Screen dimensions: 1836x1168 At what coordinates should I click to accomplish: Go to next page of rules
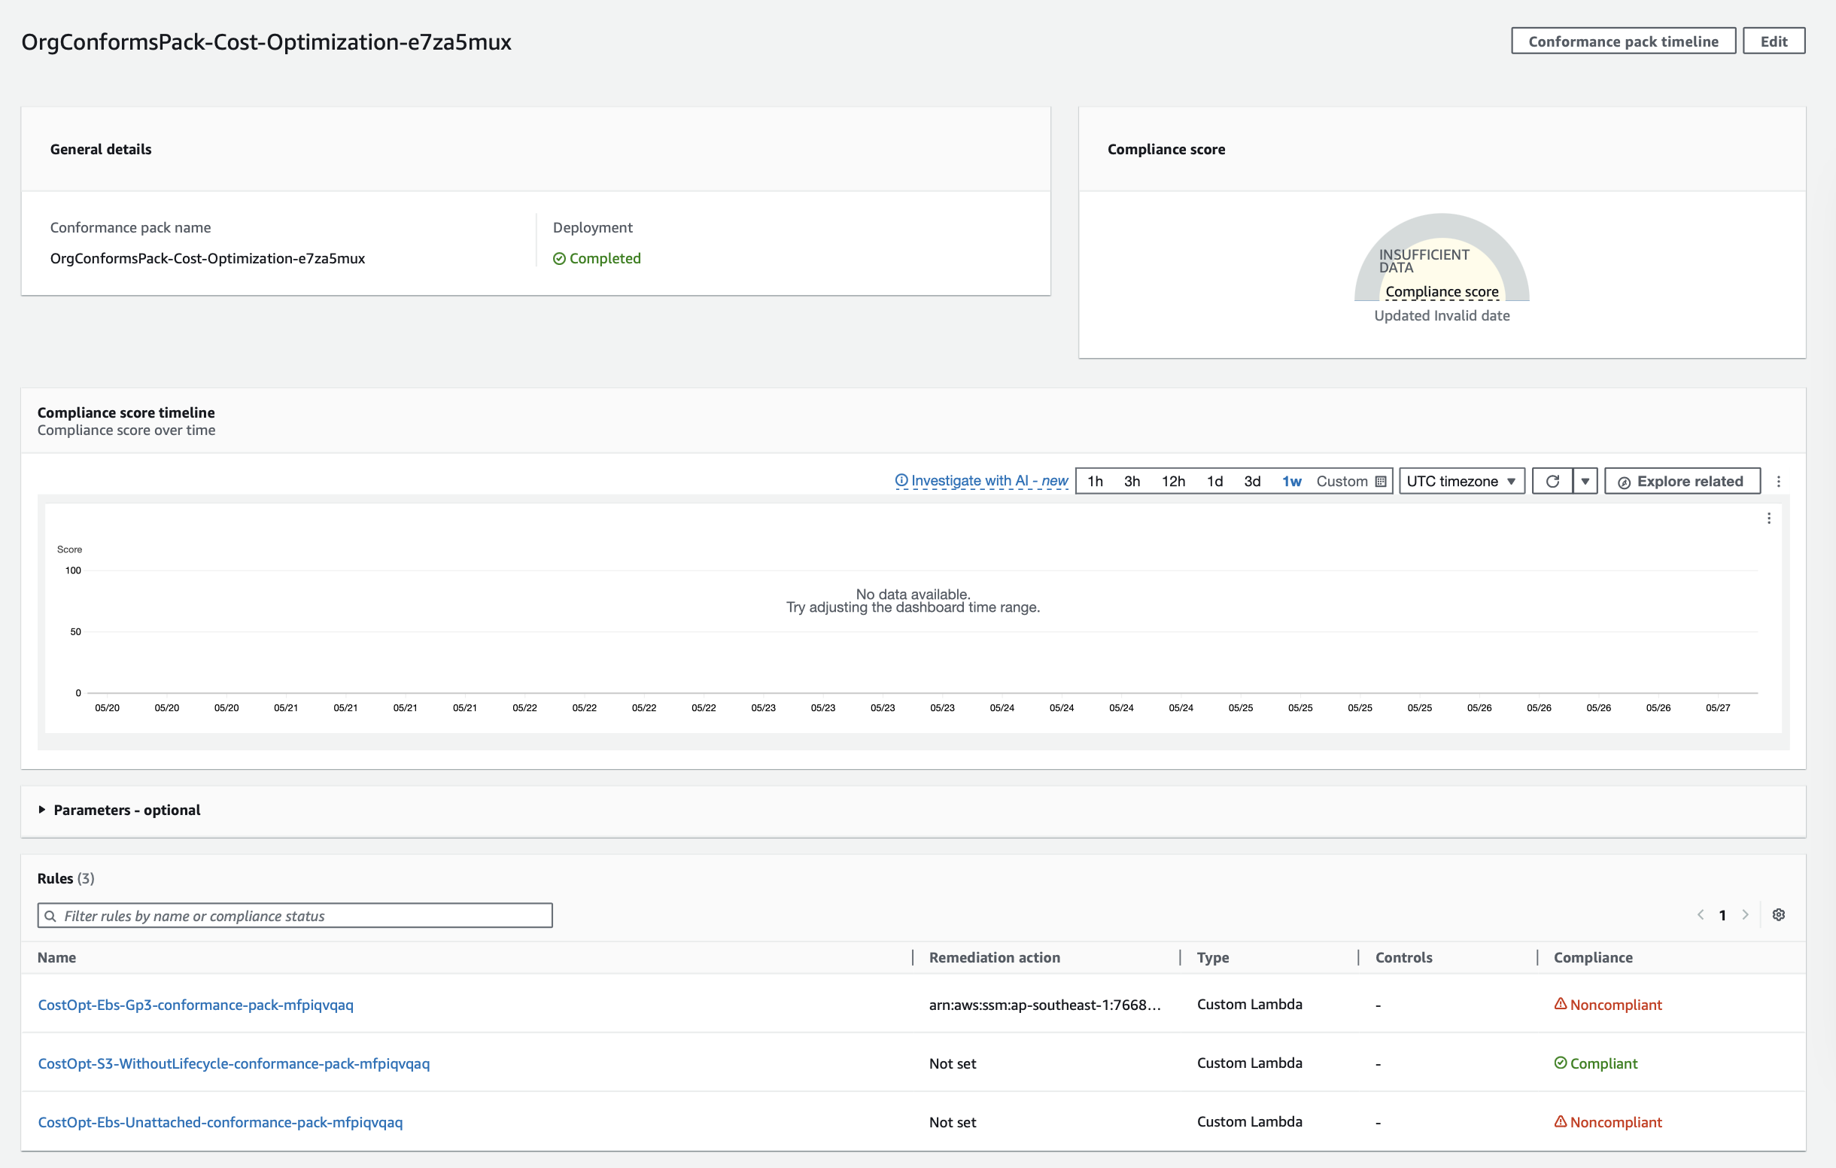point(1746,915)
